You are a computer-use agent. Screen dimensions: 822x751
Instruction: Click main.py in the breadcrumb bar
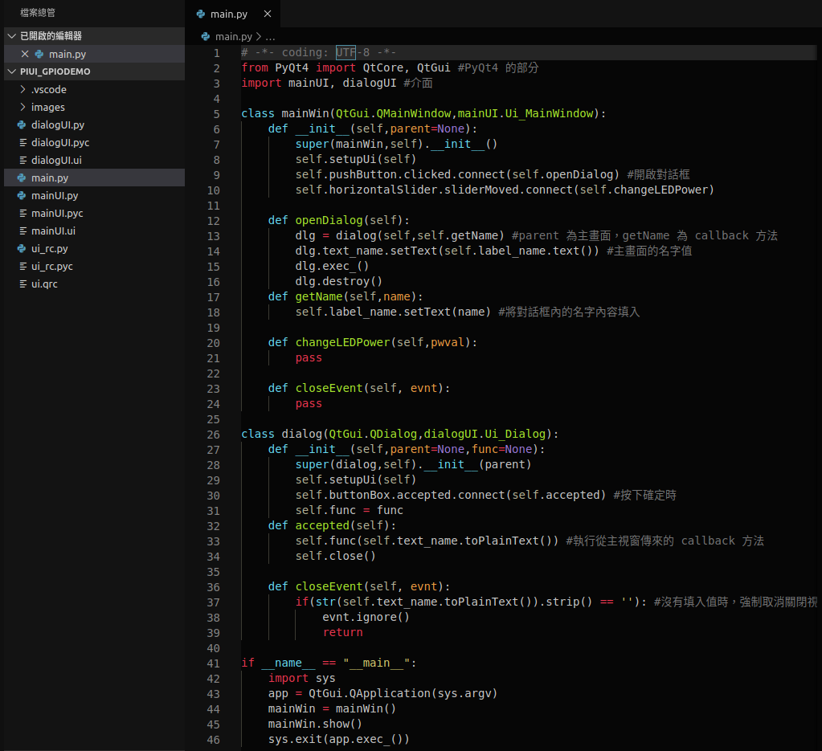point(234,37)
